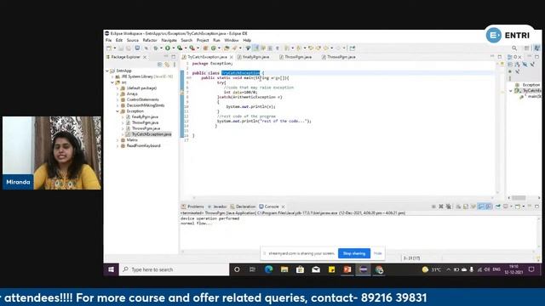Click the Stop sharing button
Image resolution: width=545 pixels, height=306 pixels.
pos(354,253)
